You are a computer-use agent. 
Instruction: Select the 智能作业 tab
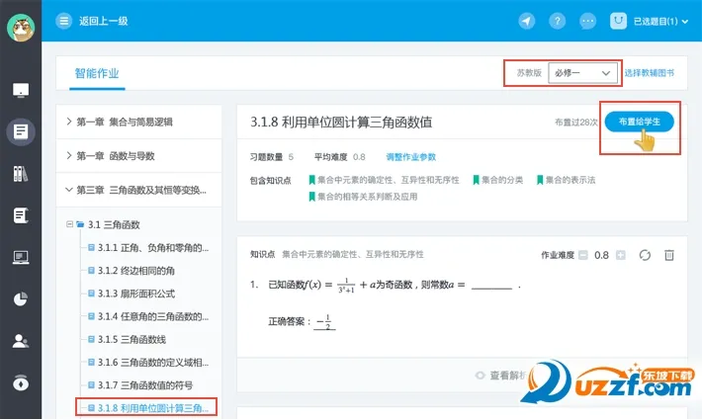(97, 73)
